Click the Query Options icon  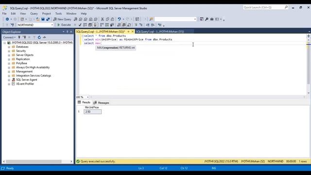(x=90, y=25)
